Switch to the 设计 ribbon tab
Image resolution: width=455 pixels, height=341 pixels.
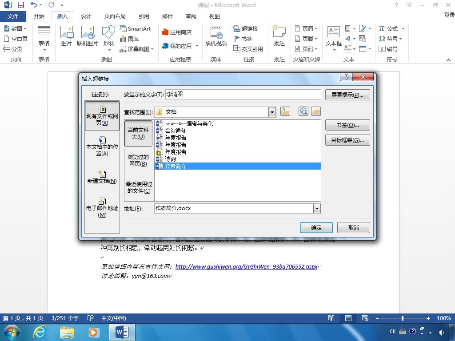click(x=86, y=16)
